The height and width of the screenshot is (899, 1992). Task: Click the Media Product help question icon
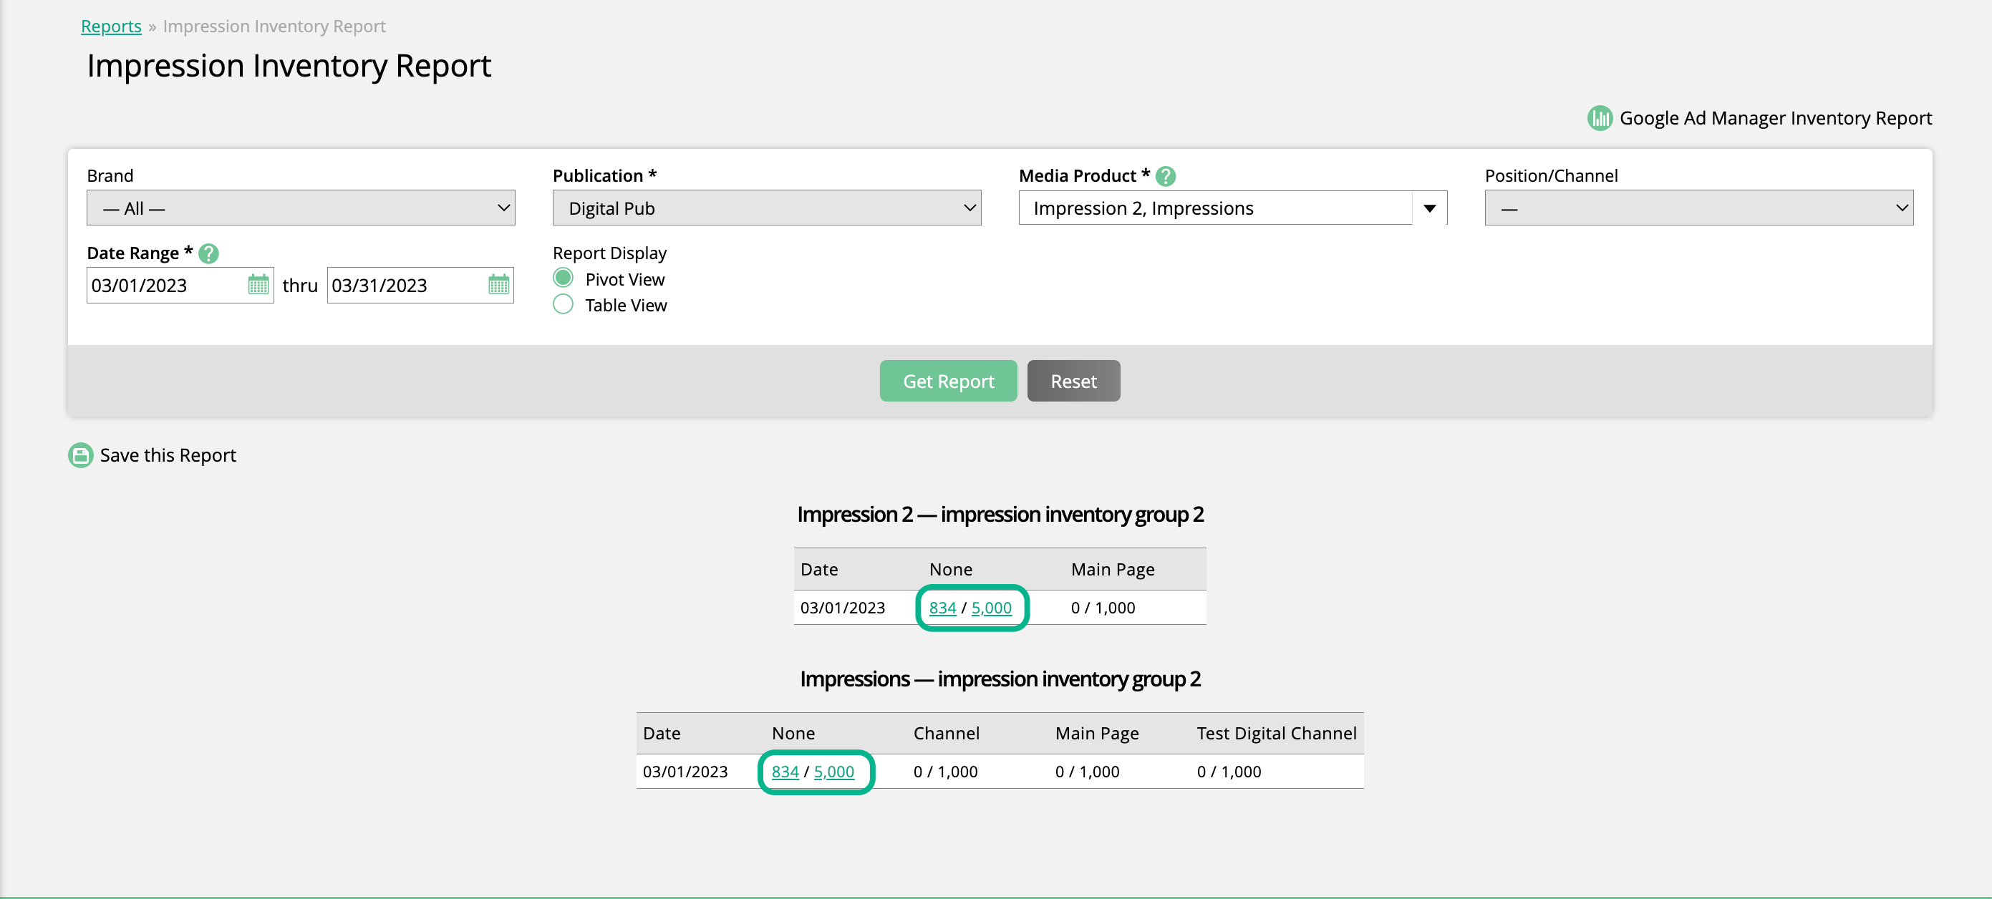pos(1166,176)
